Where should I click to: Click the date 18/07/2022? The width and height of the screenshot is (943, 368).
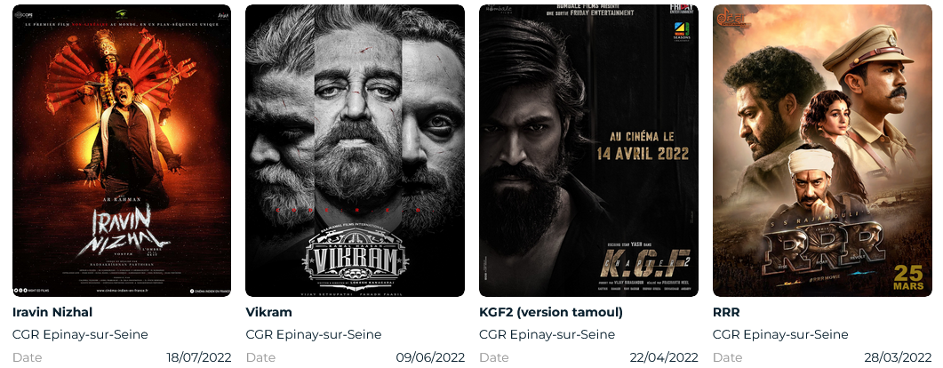(x=199, y=357)
